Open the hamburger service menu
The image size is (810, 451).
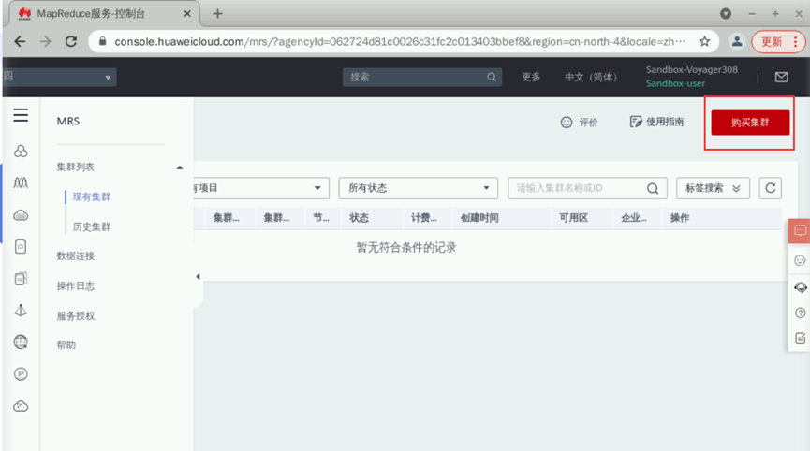21,115
